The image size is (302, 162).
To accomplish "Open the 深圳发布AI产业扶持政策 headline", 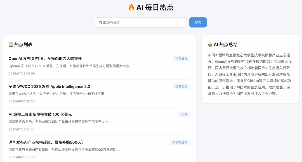I will pyautogui.click(x=46, y=142).
